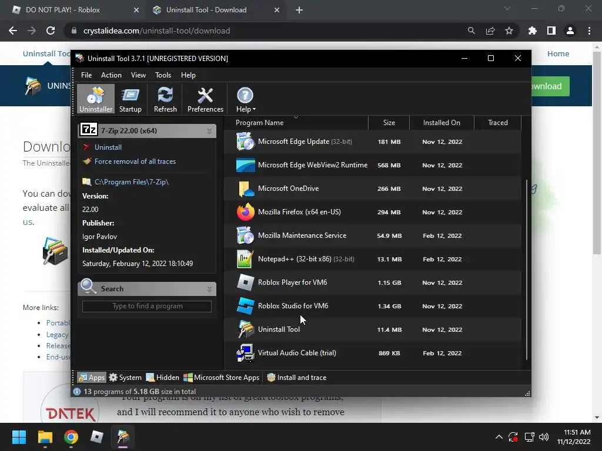Open Chrome from taskbar

click(71, 437)
